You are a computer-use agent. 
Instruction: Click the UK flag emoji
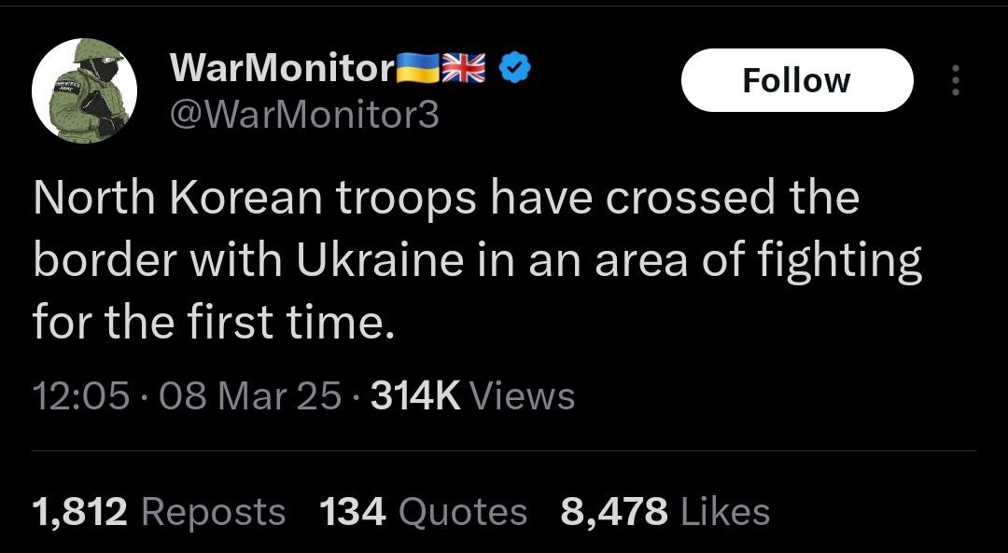coord(464,68)
